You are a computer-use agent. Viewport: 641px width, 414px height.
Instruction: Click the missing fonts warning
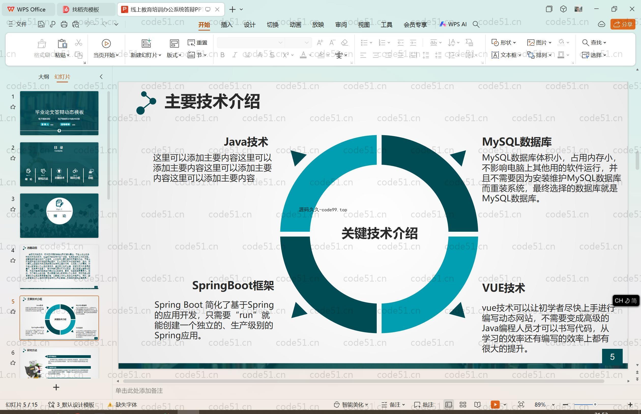click(122, 405)
